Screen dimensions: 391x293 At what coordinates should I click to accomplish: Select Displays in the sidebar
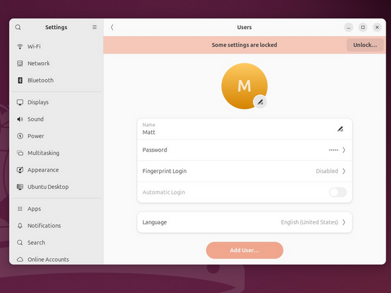tap(56, 102)
